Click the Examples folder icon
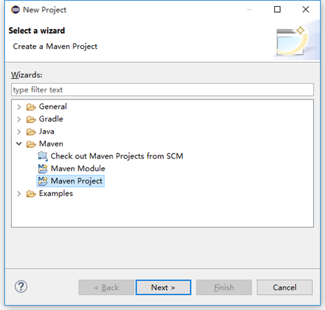325x310 pixels. [31, 194]
